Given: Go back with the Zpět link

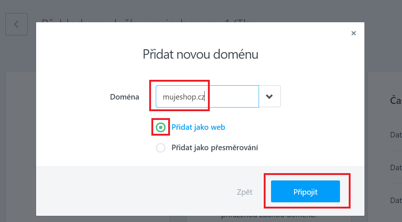Looking at the screenshot, I should [x=244, y=192].
